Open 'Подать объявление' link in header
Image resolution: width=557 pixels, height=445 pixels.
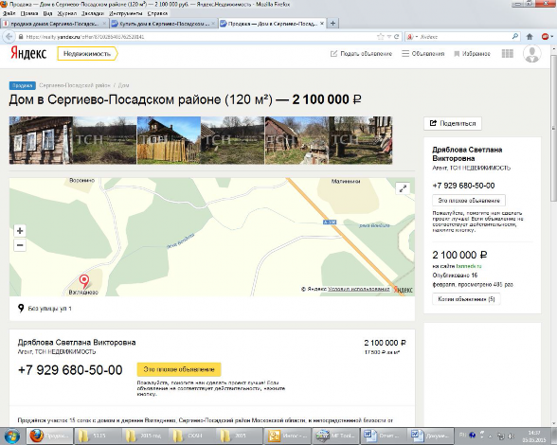coord(361,54)
